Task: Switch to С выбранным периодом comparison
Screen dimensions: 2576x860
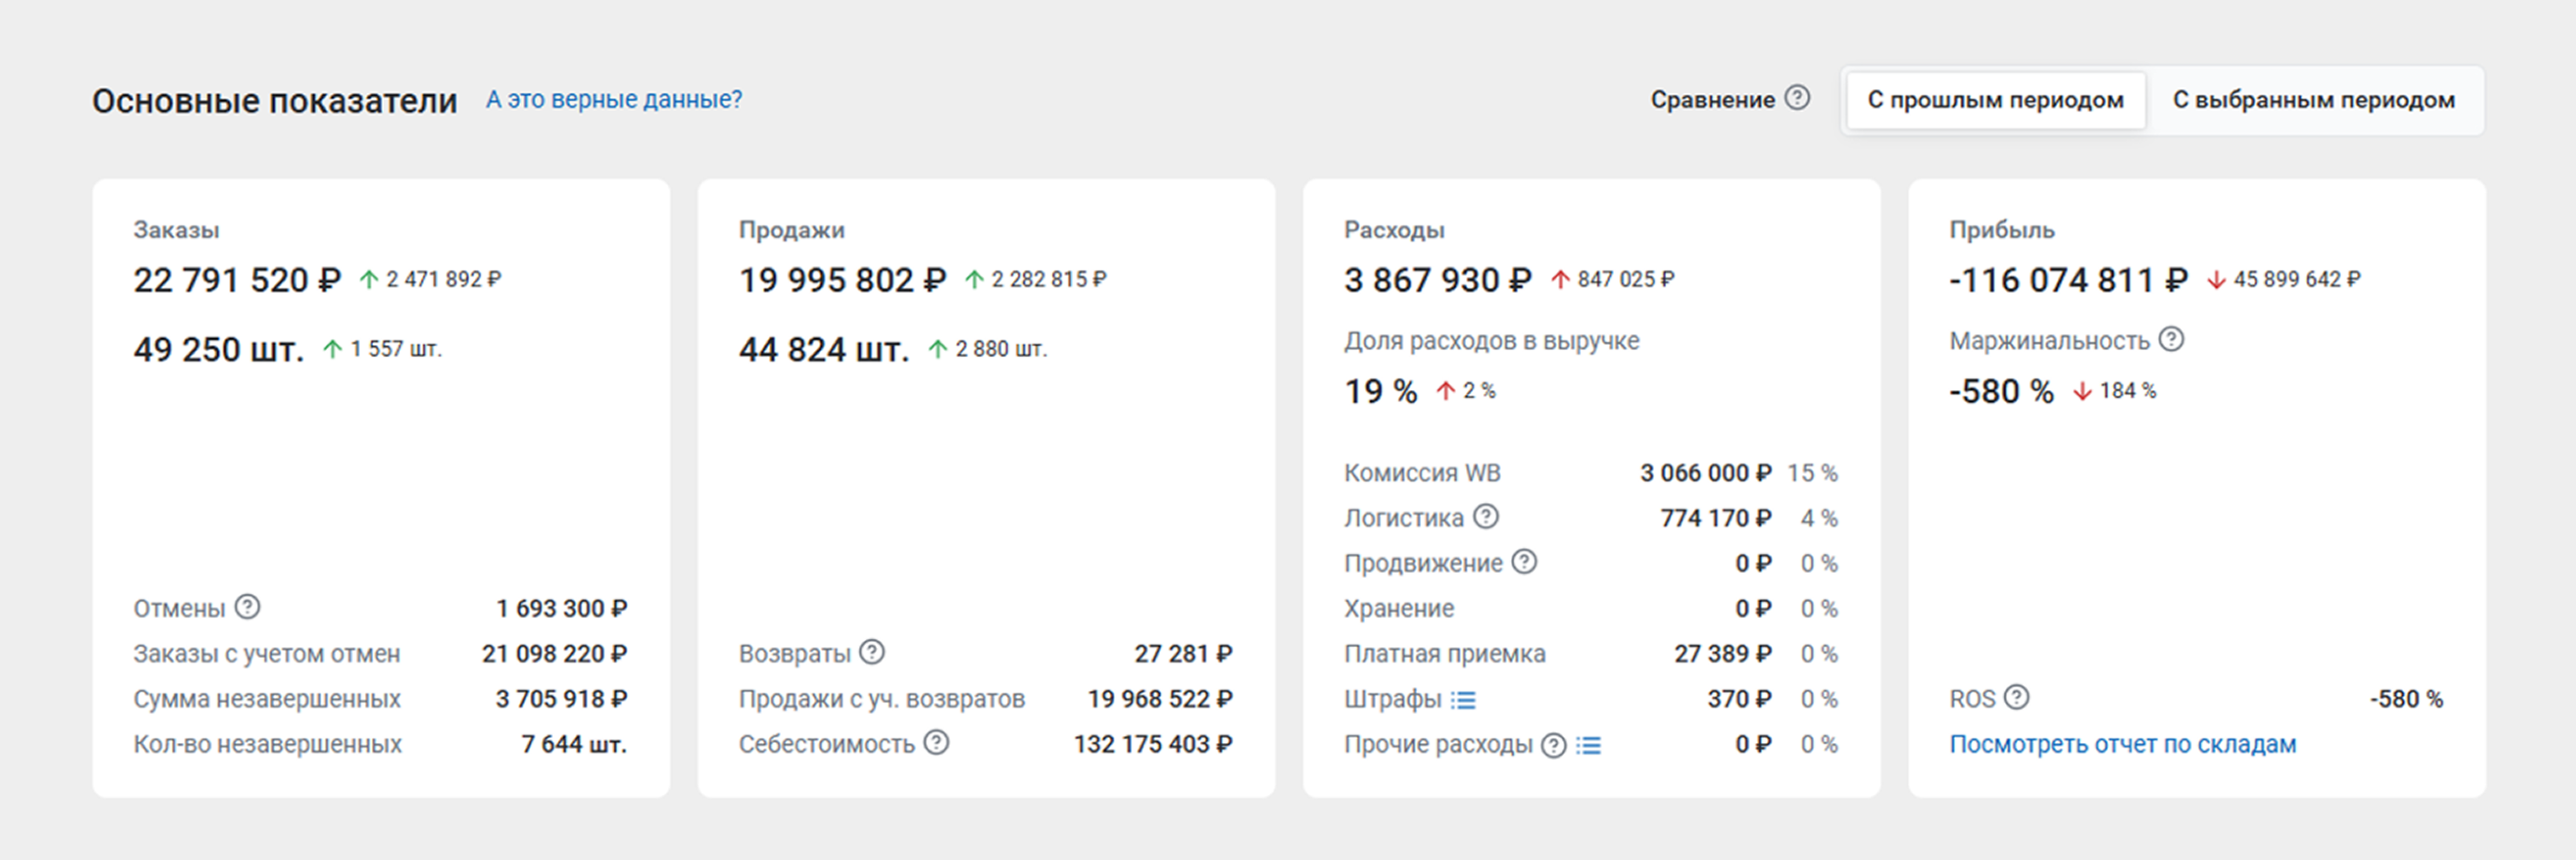Action: pos(2313,100)
